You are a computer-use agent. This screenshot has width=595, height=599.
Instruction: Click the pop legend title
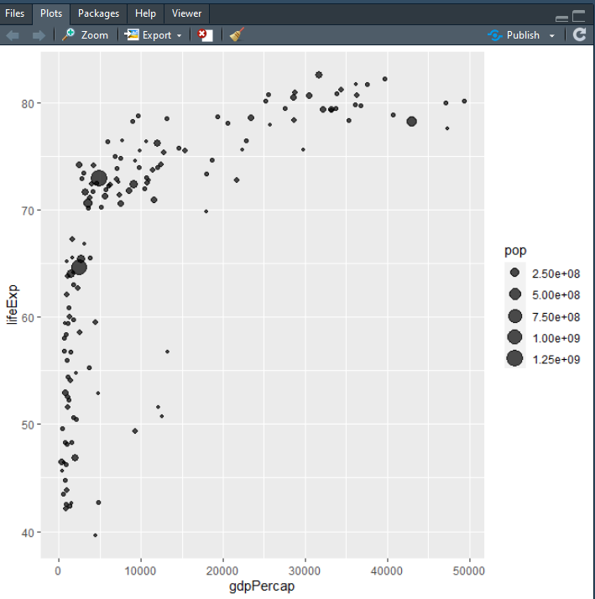pyautogui.click(x=515, y=251)
